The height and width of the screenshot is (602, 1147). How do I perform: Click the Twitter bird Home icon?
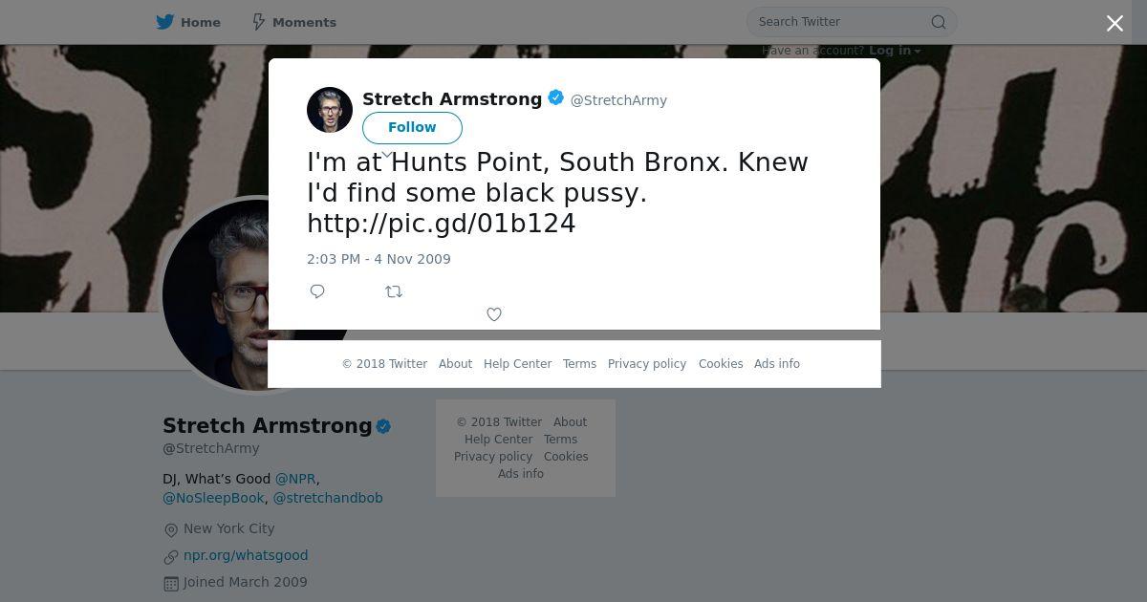pos(165,22)
